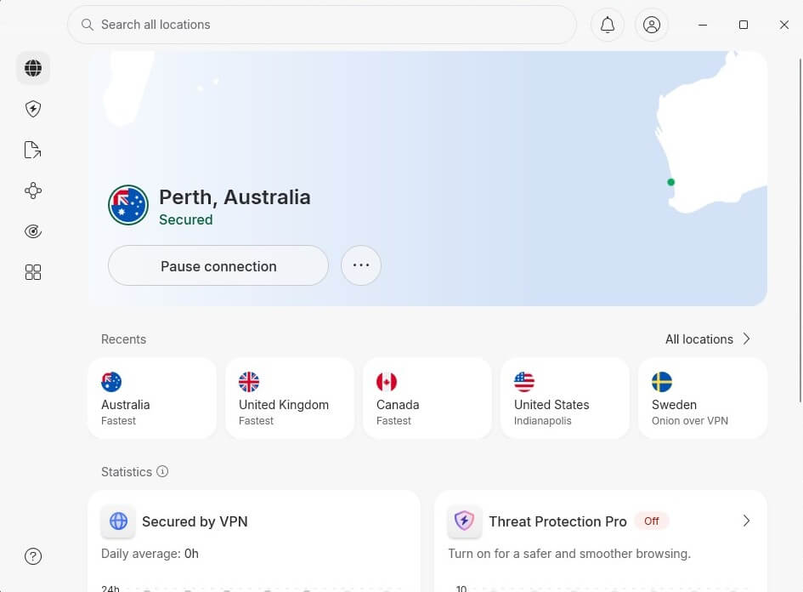803x592 pixels.
Task: Click the Secured by VPN globe icon
Action: click(x=118, y=521)
